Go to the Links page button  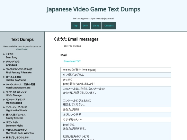coord(96,26)
